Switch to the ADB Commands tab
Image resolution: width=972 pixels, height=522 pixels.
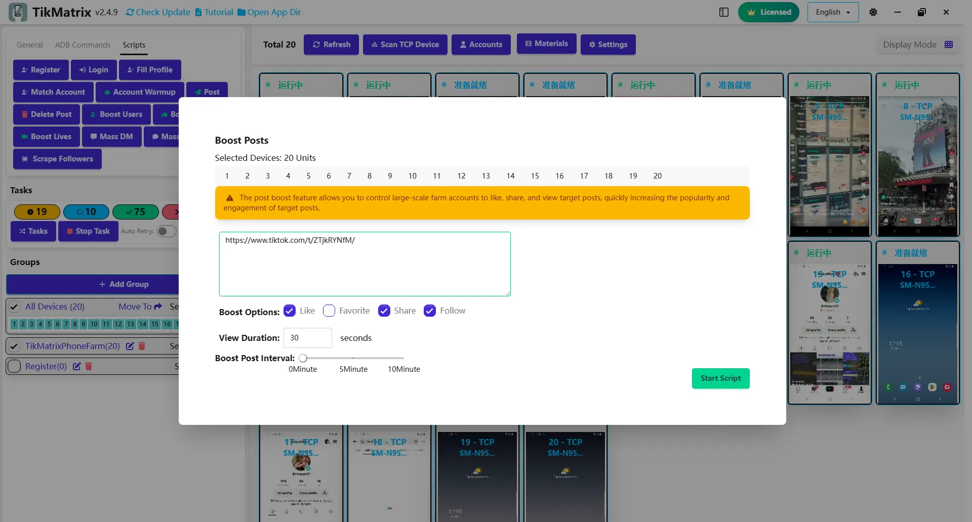83,45
